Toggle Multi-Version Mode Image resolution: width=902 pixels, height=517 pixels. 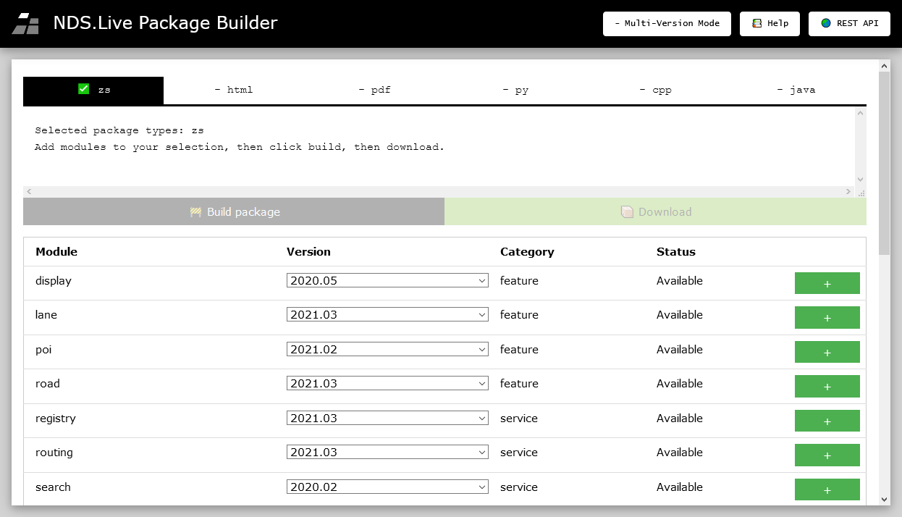tap(667, 23)
